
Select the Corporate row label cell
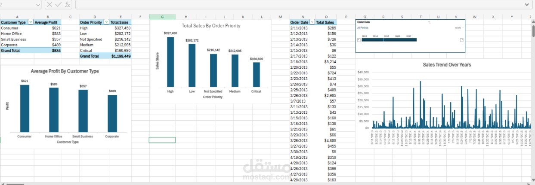tap(17, 45)
